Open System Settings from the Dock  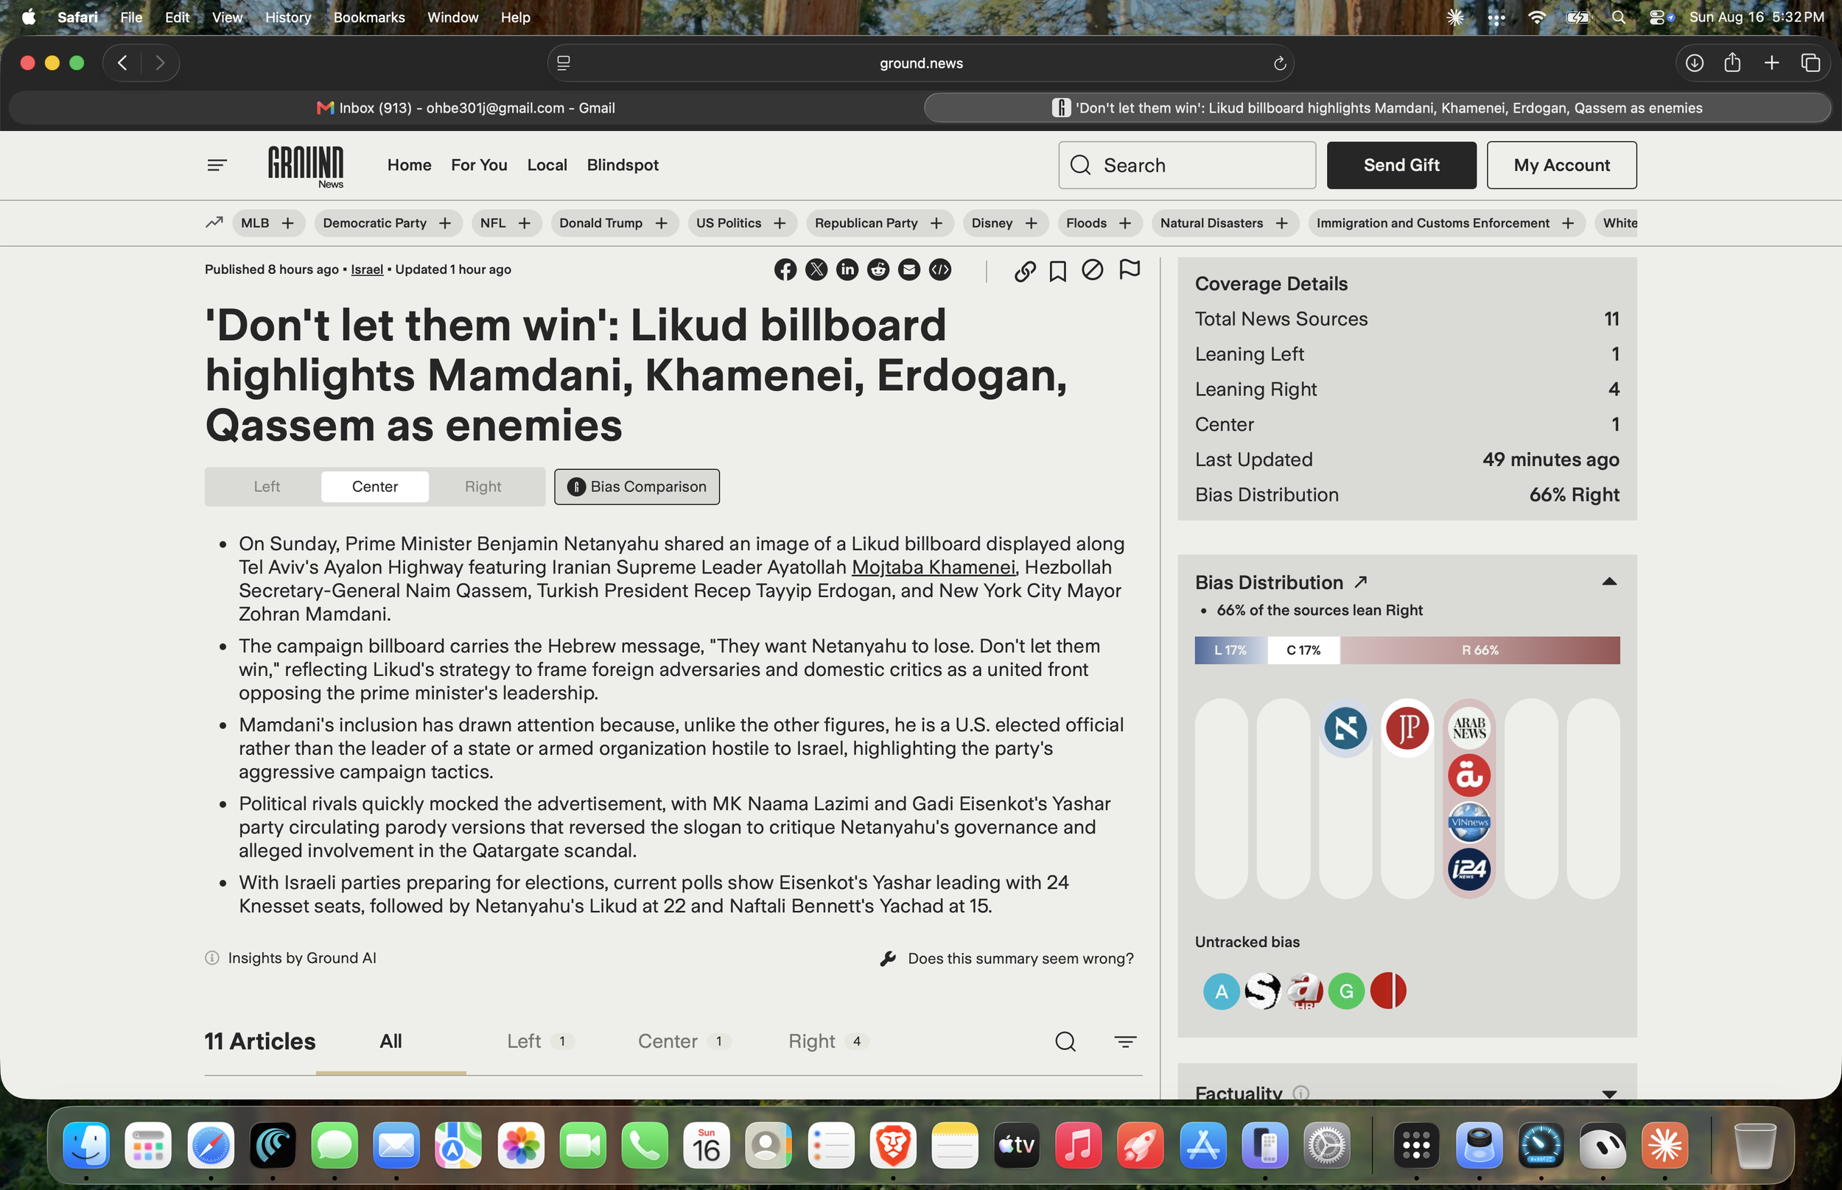pos(1326,1145)
